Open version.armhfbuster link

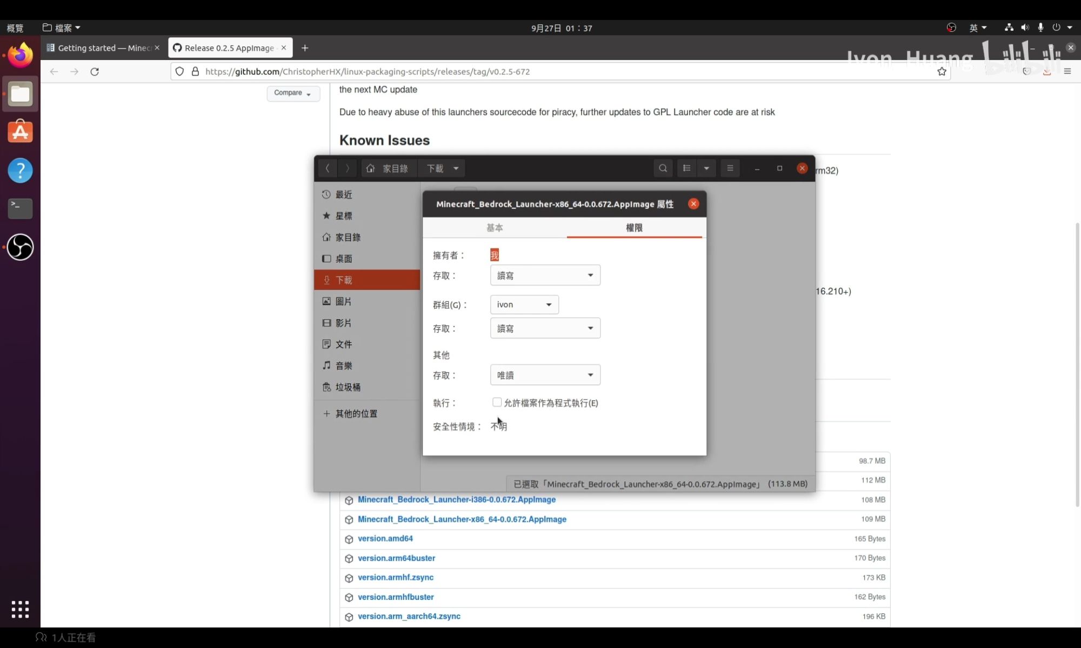(x=396, y=597)
